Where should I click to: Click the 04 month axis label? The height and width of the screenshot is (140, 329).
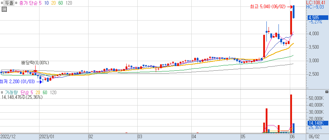pos(194,137)
